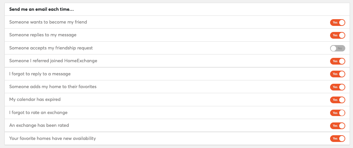Click 'Someone I referred joined HomeExchange' label
The image size is (353, 148).
tap(53, 61)
